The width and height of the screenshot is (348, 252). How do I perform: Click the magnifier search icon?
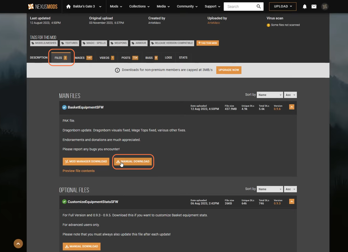coord(259,6)
